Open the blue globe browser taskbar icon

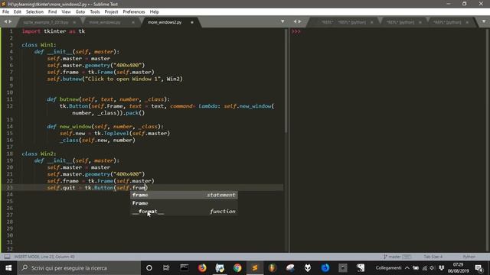(x=325, y=268)
